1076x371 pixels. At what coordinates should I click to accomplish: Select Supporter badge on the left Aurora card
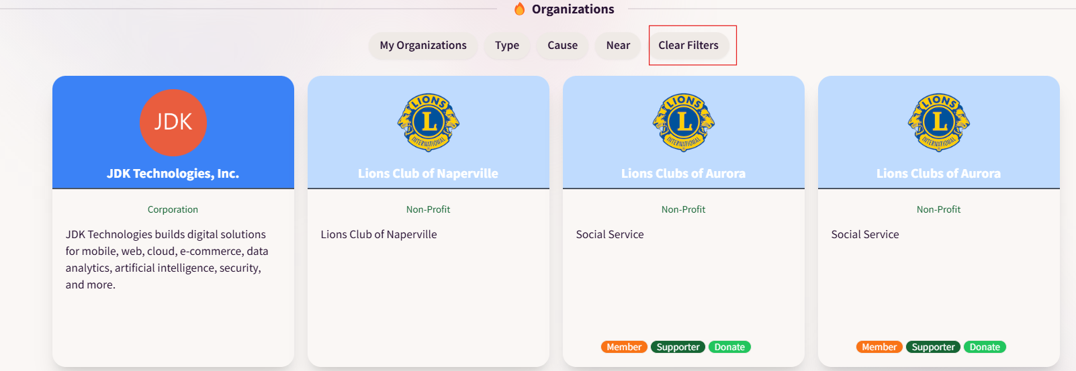point(677,347)
